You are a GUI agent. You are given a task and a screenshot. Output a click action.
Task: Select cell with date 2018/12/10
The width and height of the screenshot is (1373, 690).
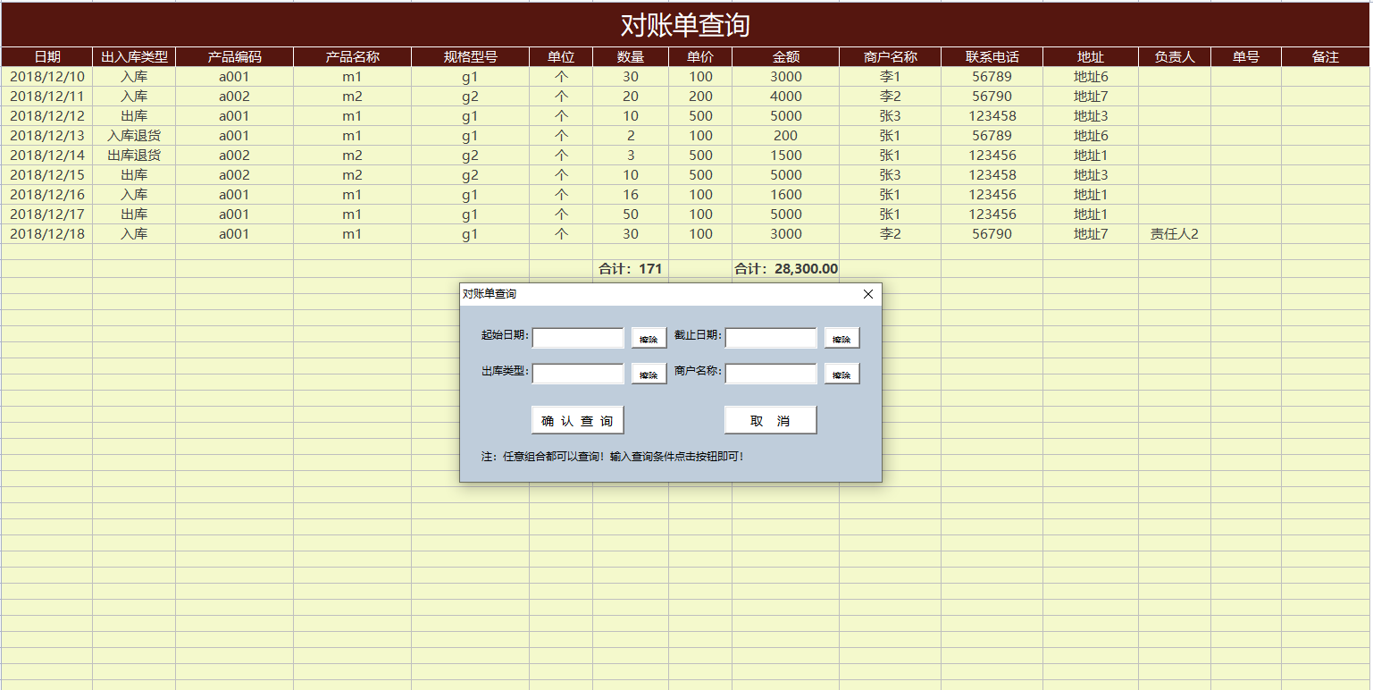pyautogui.click(x=46, y=77)
